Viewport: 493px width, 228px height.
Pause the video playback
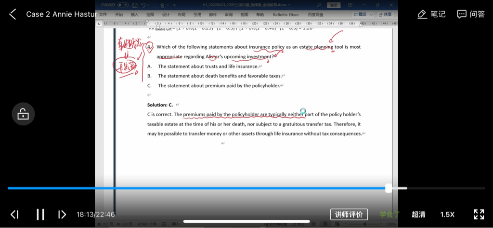coord(40,215)
